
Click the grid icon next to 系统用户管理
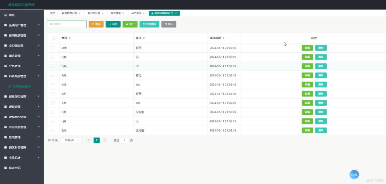click(6, 25)
